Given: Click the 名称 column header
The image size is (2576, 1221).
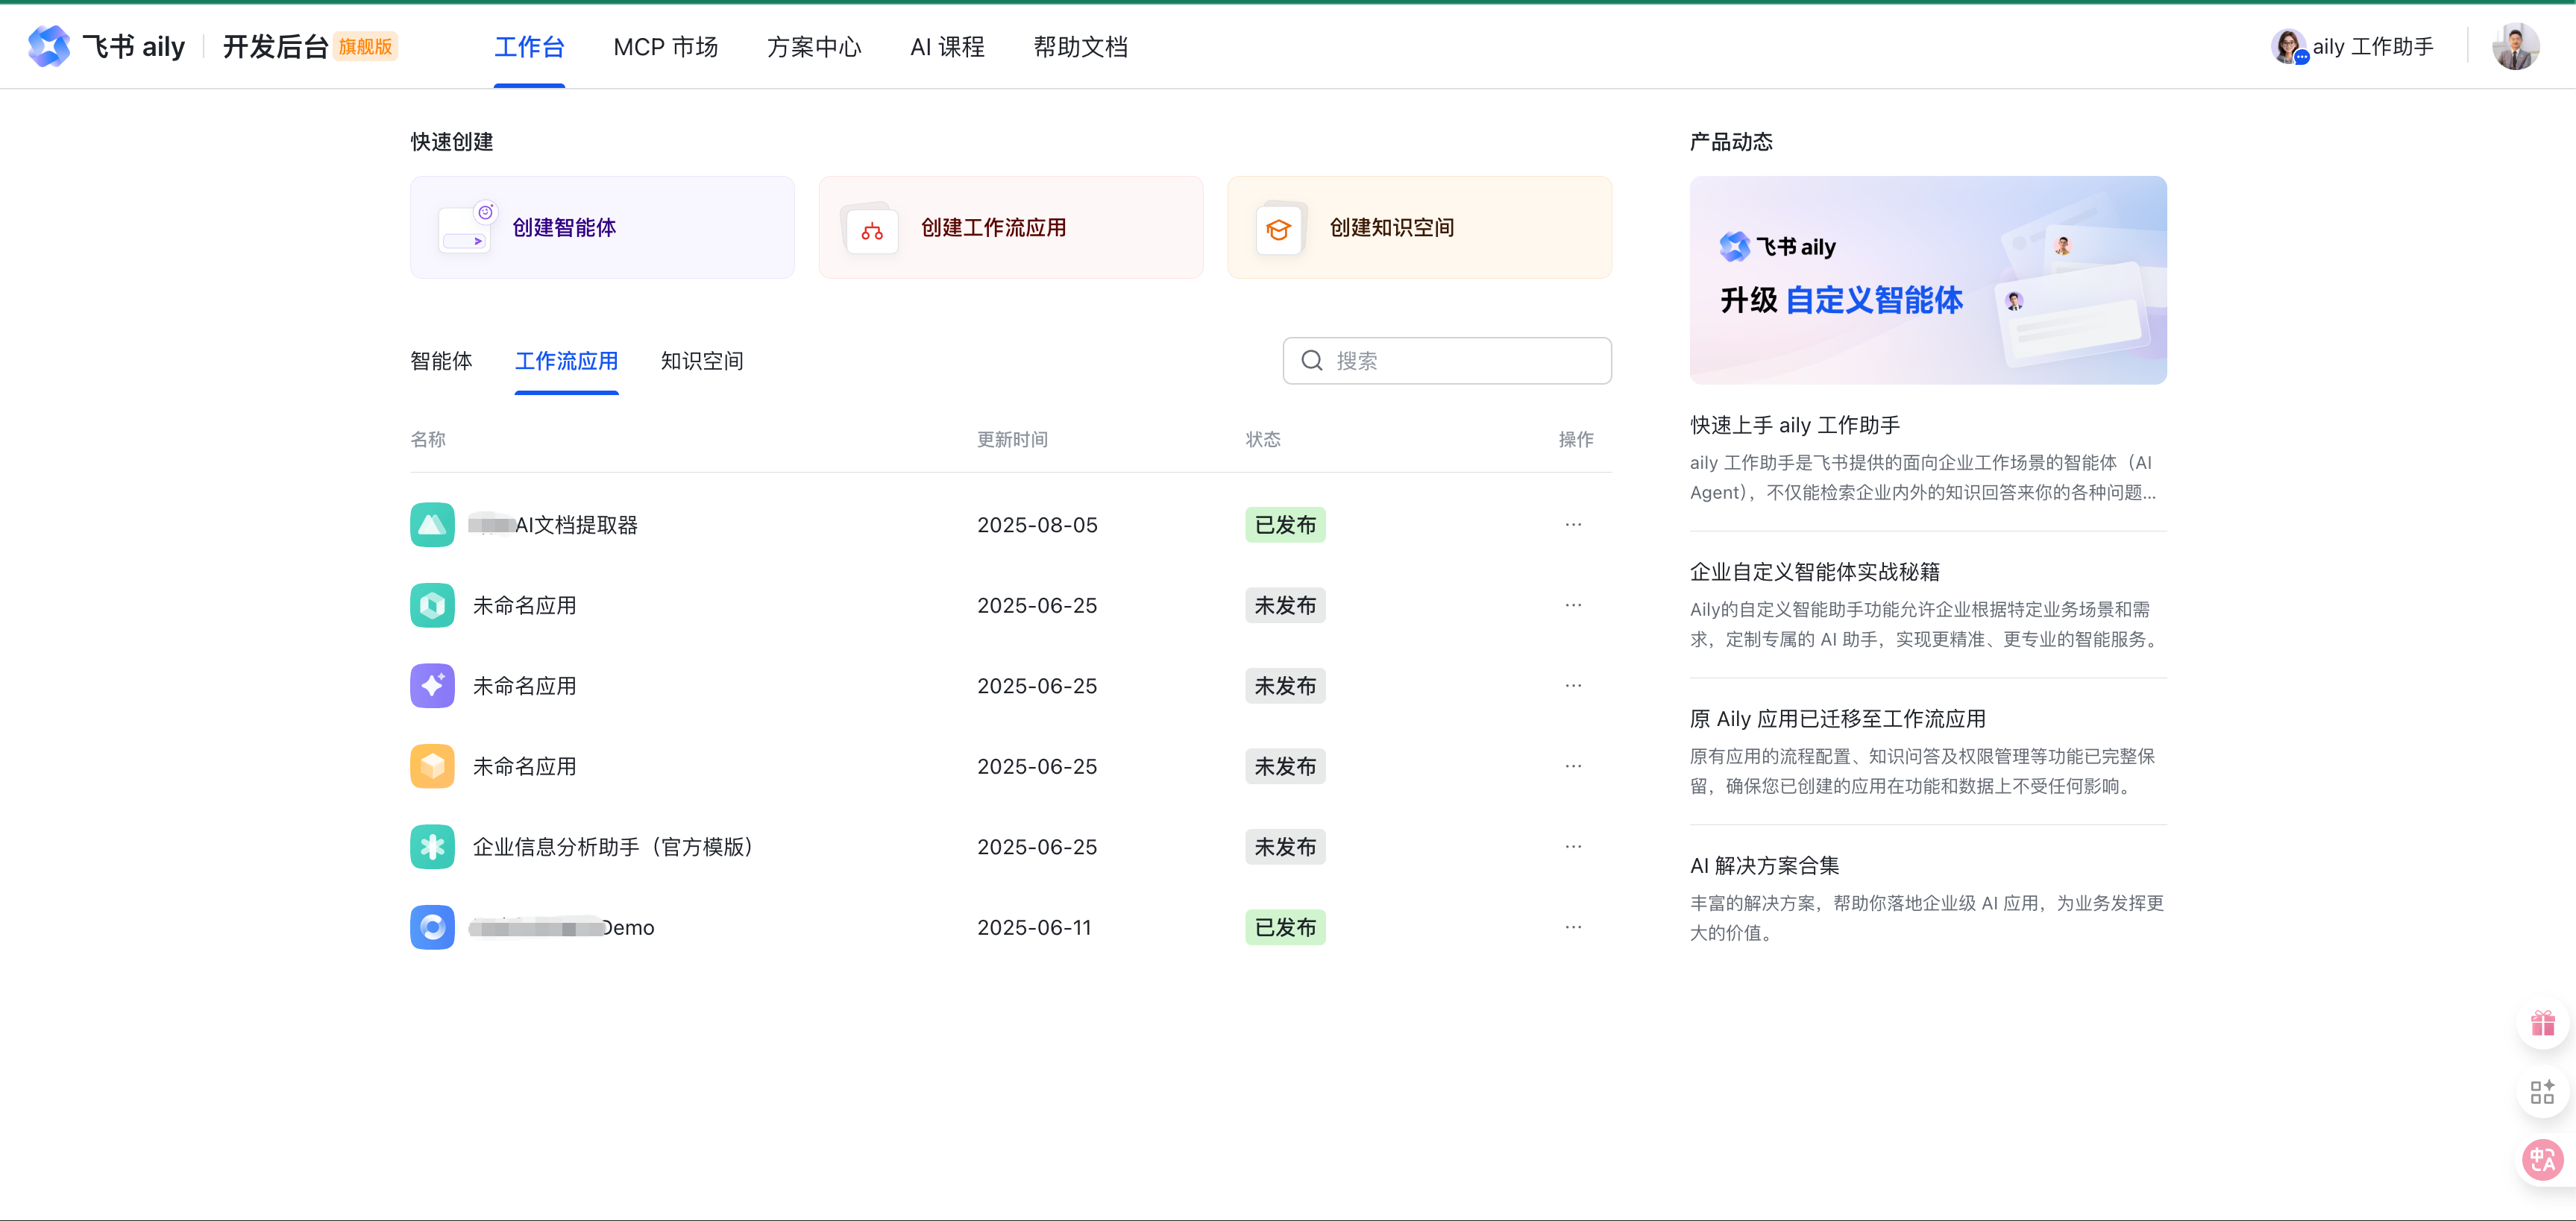Looking at the screenshot, I should [x=428, y=440].
